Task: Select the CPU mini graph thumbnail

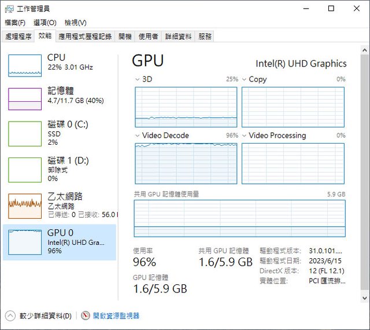Action: point(25,65)
